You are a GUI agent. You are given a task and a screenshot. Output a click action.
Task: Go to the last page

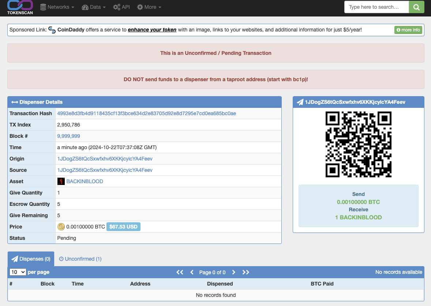[x=246, y=272]
